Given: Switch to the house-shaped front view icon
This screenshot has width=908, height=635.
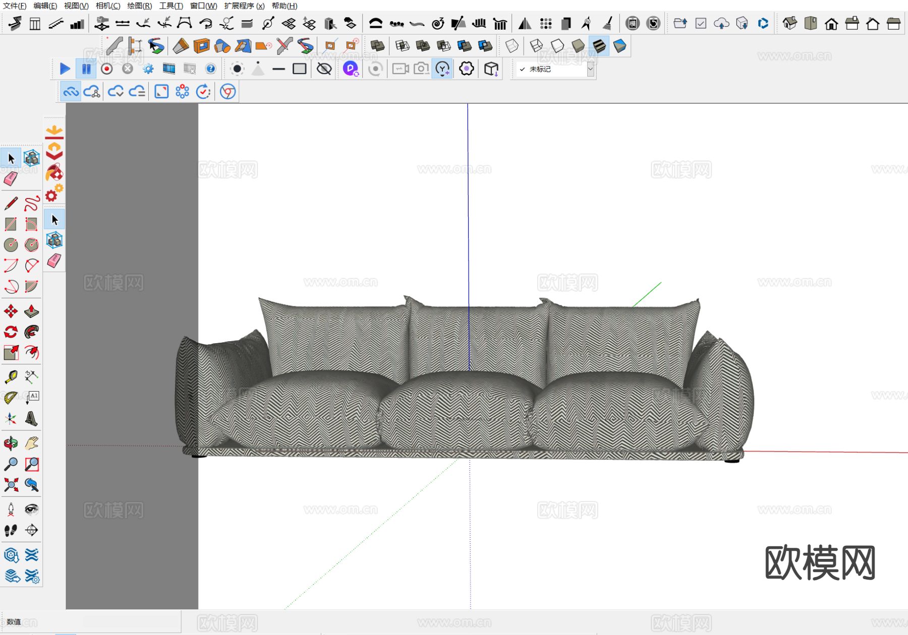Looking at the screenshot, I should pyautogui.click(x=831, y=24).
